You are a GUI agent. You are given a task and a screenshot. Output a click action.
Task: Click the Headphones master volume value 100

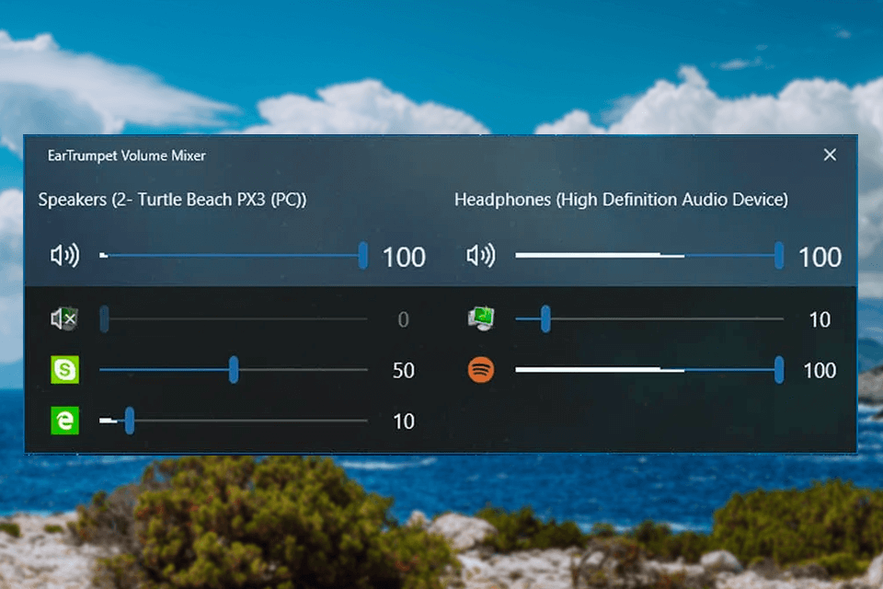click(x=820, y=257)
